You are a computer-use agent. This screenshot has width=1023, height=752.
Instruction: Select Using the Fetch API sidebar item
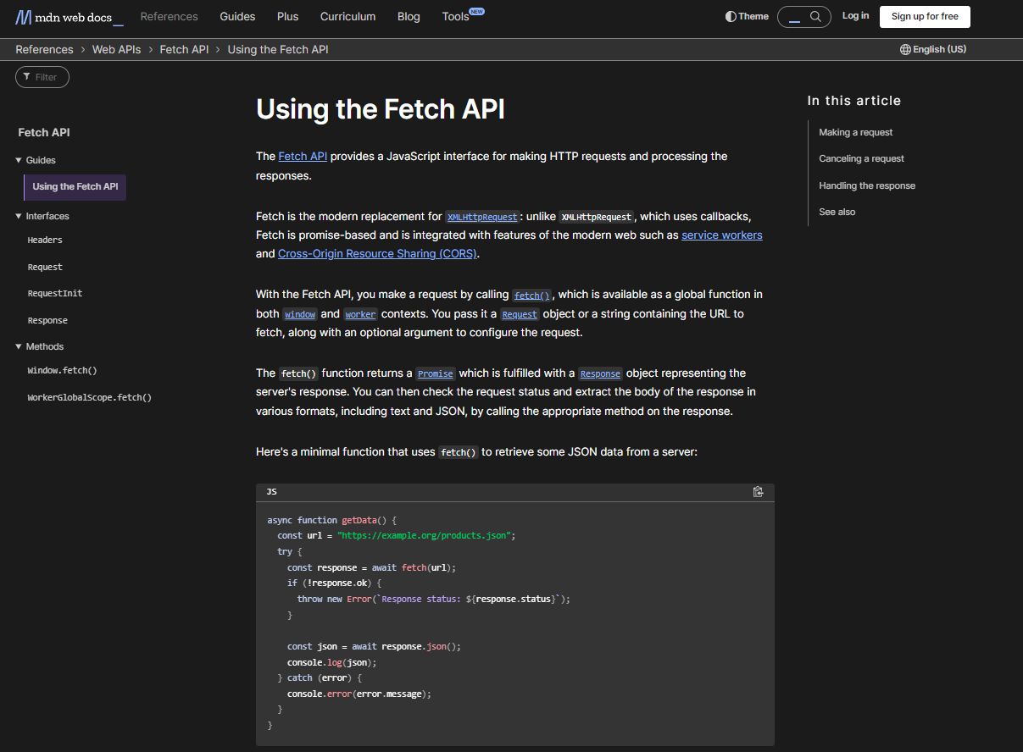tap(75, 186)
